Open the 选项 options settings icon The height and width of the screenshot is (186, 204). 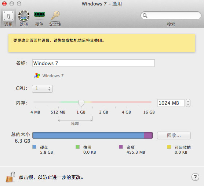[24, 16]
